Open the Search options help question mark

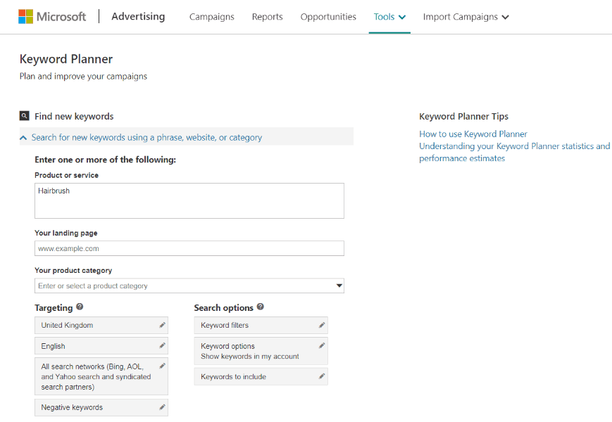click(261, 307)
